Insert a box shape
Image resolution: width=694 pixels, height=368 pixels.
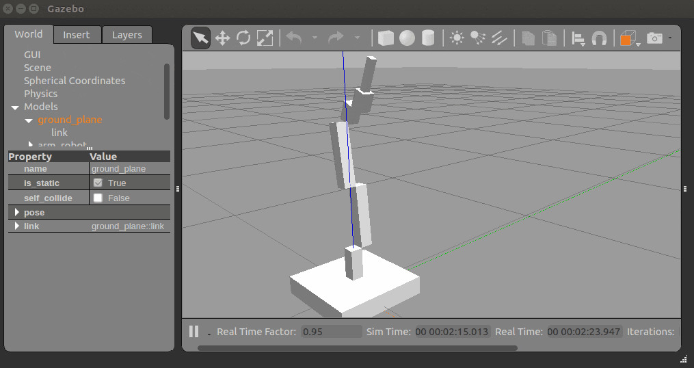386,38
